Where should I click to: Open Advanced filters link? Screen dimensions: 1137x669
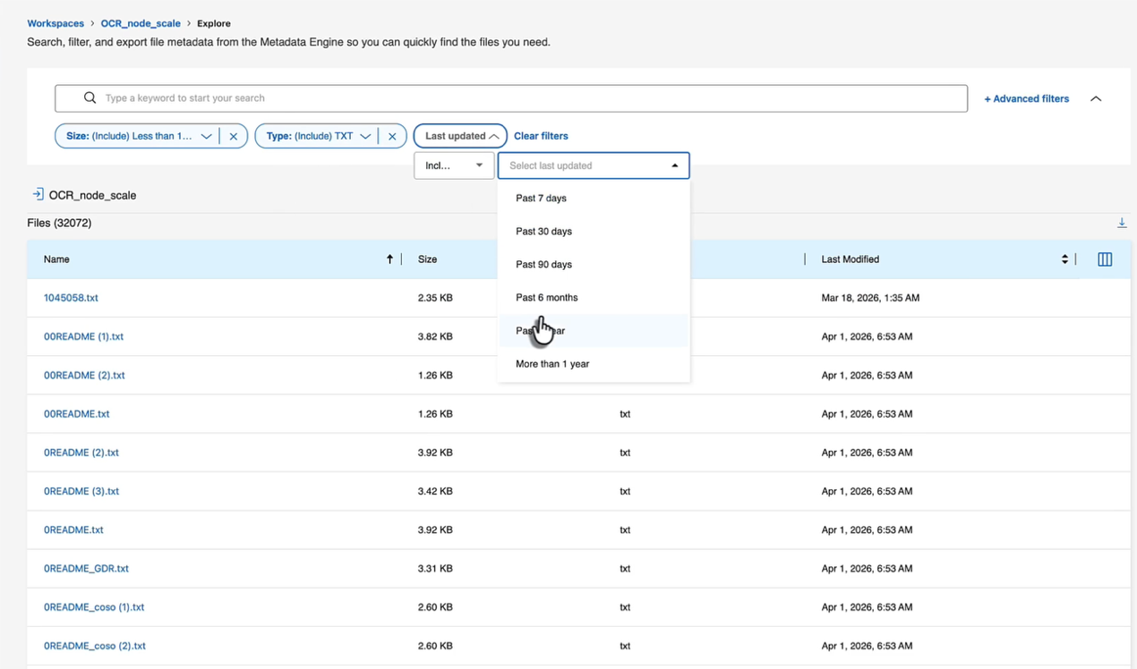[1026, 98]
